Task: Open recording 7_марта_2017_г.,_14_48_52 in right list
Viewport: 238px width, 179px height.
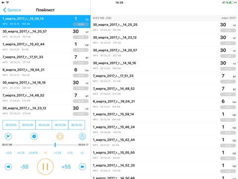Action: [164, 91]
